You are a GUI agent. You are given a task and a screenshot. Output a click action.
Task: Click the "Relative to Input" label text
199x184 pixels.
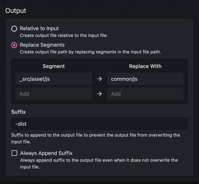39,28
